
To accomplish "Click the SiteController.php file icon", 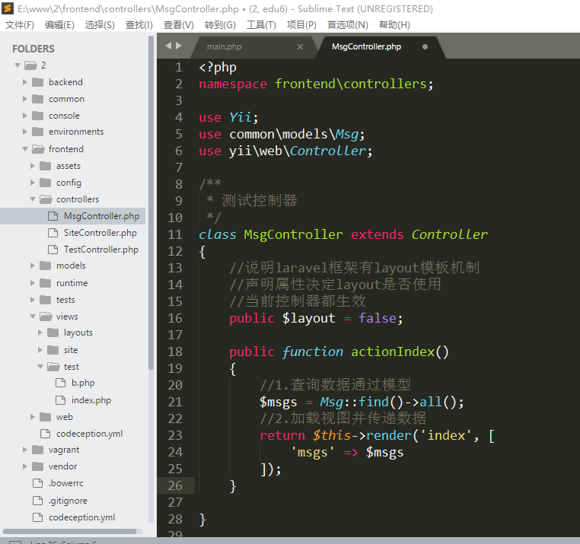I will 53,233.
